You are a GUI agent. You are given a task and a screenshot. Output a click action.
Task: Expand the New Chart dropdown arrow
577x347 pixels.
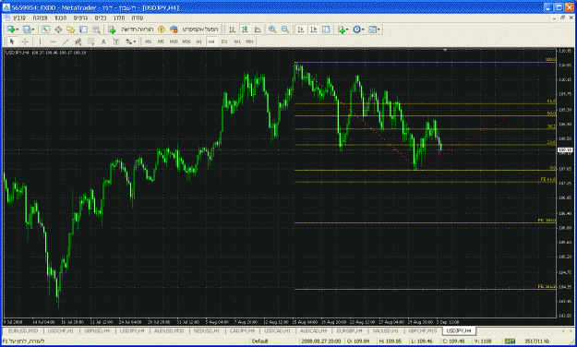pyautogui.click(x=17, y=30)
